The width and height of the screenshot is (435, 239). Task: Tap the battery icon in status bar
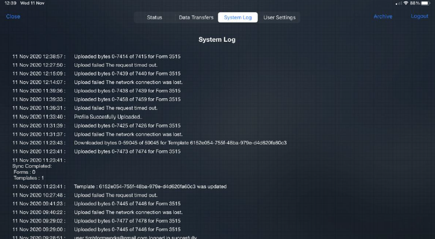(x=425, y=3)
